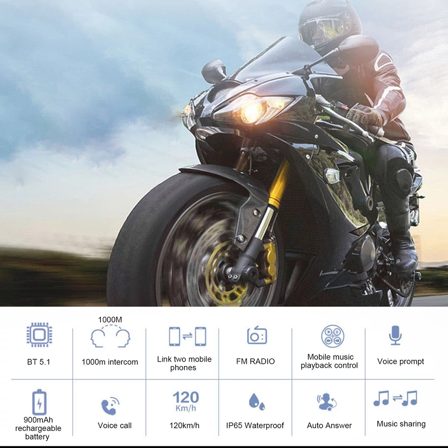
Task: Click the "Mobile music playback control" text
Action: click(329, 361)
